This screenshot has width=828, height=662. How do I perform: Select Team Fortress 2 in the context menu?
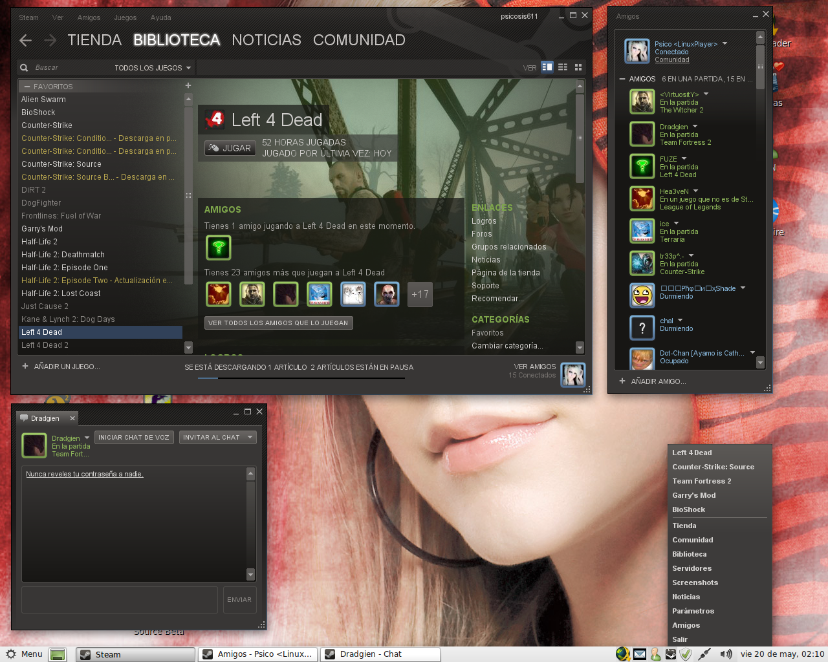click(701, 481)
